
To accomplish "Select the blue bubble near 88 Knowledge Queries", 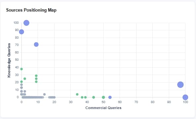I will click(21, 32).
